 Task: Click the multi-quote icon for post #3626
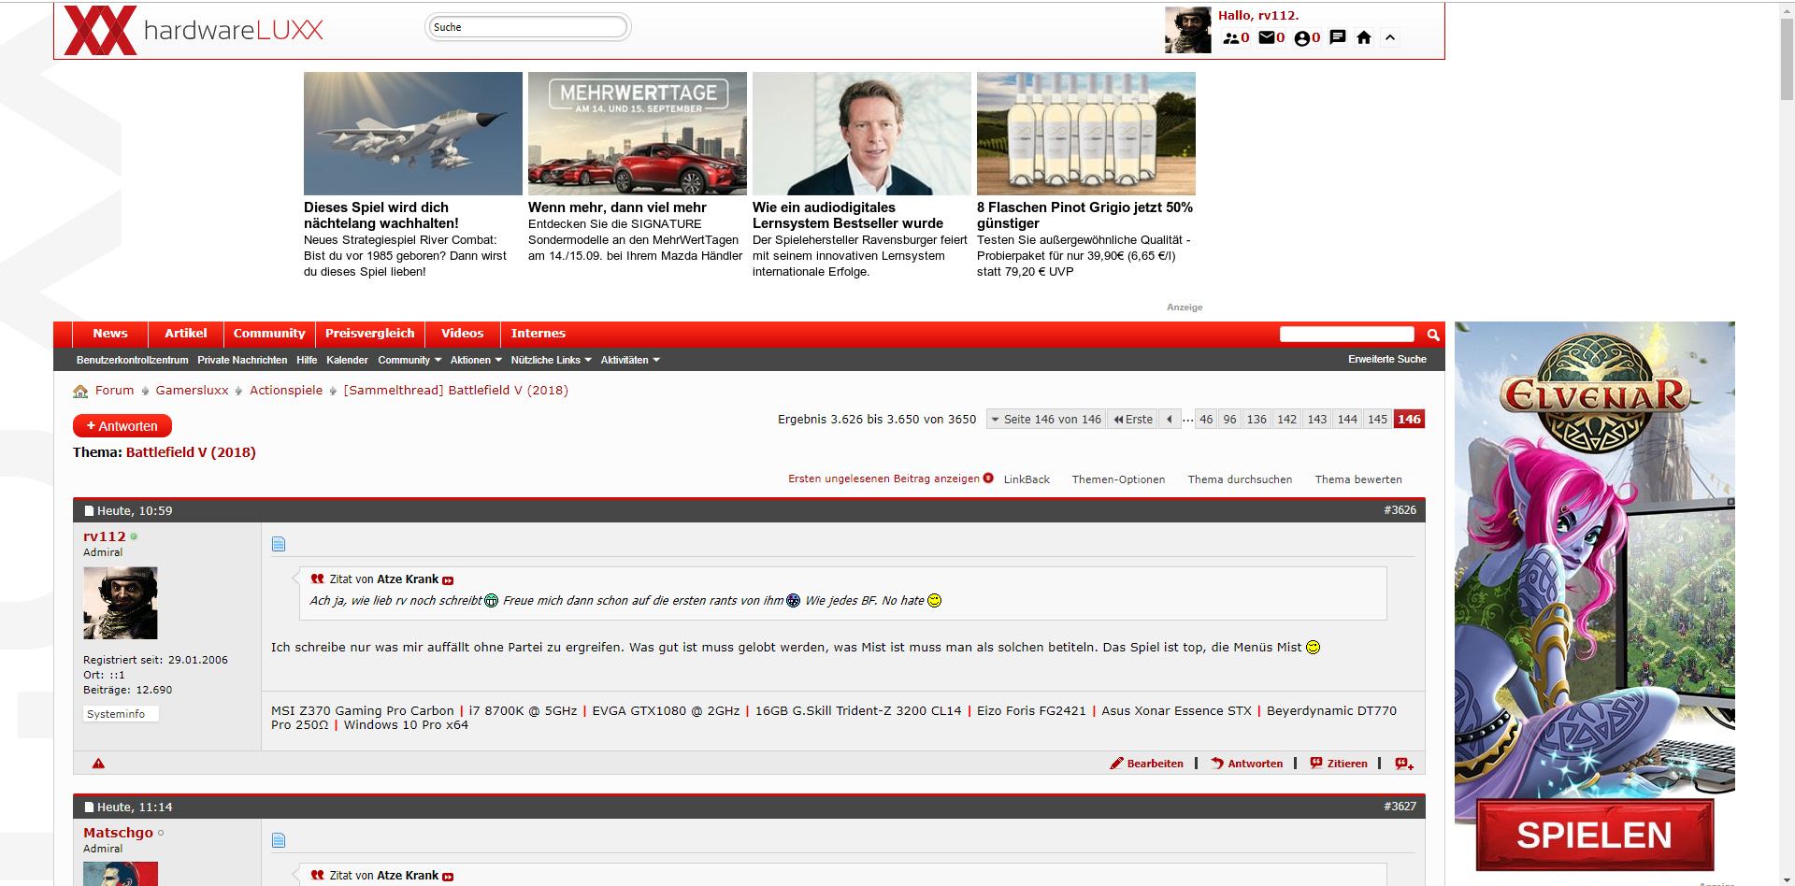(1404, 764)
